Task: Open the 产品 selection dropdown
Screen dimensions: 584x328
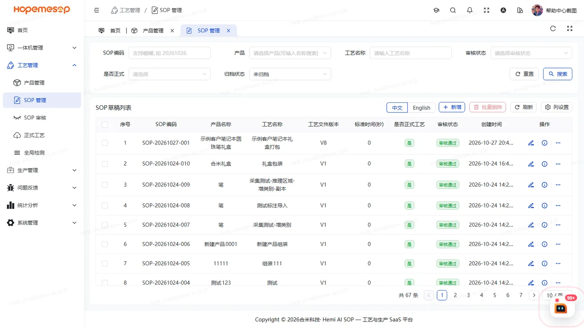Action: (x=290, y=53)
